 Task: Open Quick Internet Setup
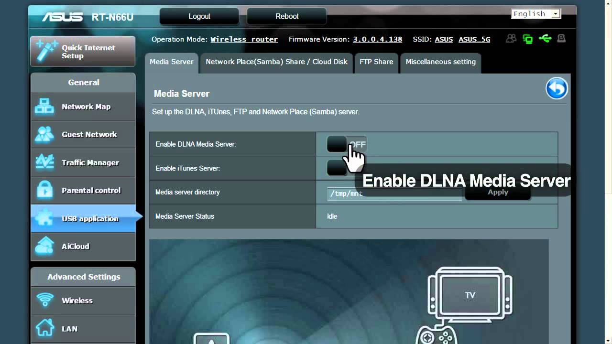click(83, 52)
